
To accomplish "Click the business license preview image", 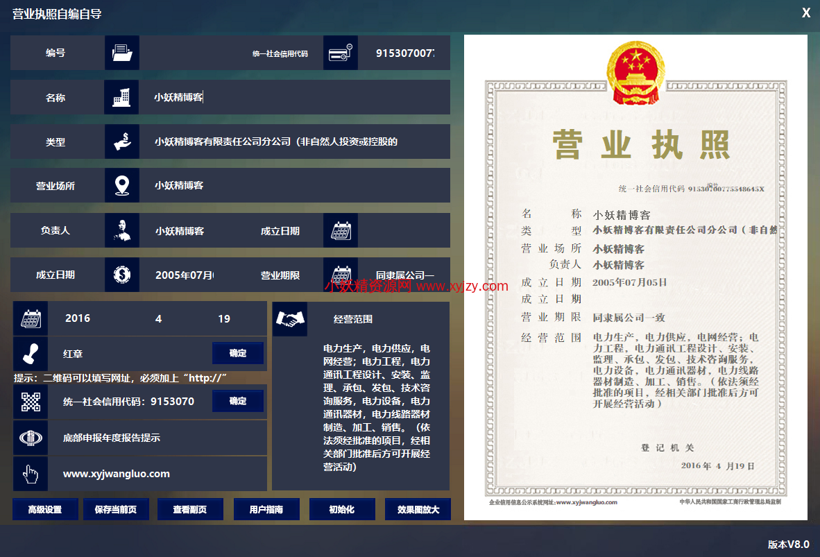I will click(x=635, y=277).
